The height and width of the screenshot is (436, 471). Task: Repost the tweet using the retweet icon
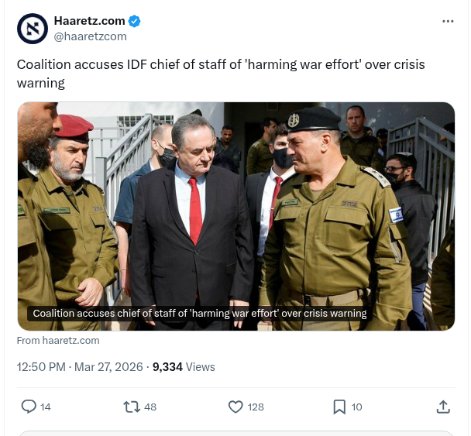pyautogui.click(x=132, y=407)
